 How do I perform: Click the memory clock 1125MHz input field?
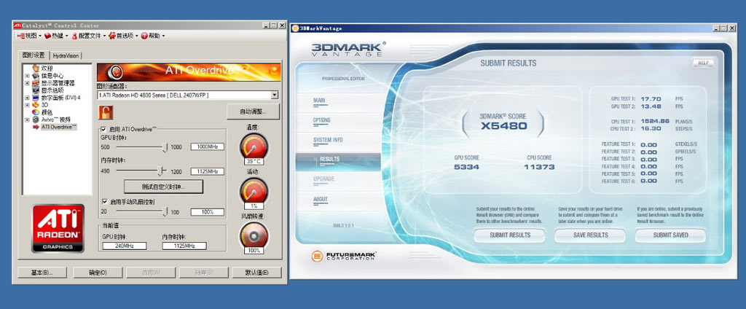[205, 171]
